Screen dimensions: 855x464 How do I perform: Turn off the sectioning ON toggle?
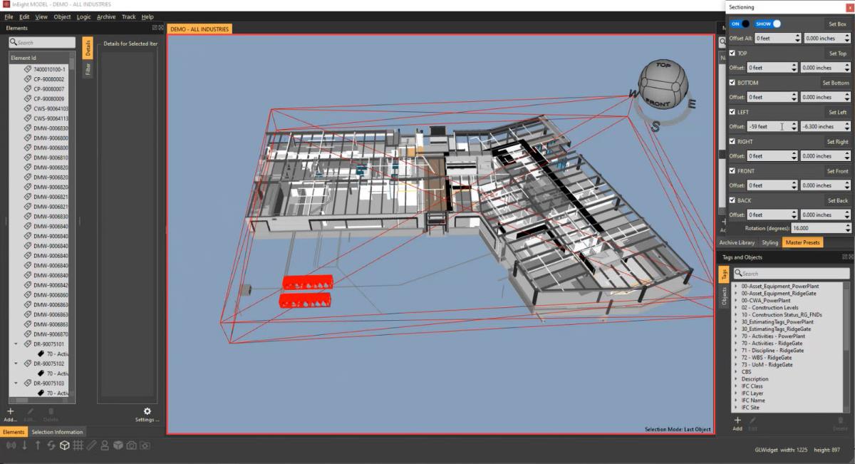pos(740,24)
